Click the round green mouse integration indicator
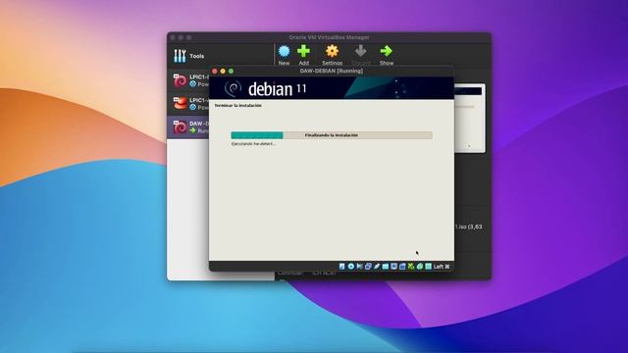Screen dimensions: 628x353 click(x=420, y=266)
